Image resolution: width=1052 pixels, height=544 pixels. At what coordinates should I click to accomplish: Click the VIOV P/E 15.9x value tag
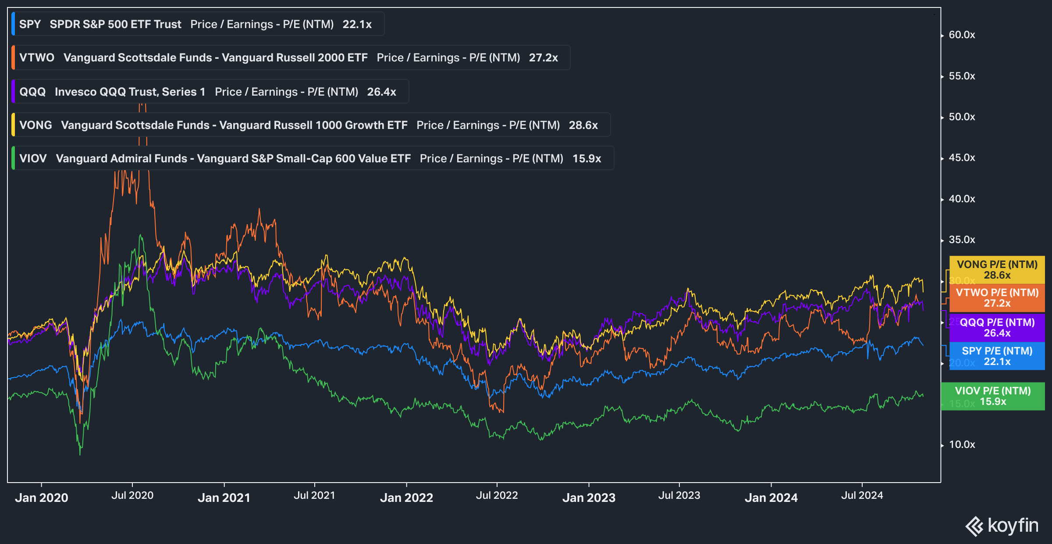(992, 396)
